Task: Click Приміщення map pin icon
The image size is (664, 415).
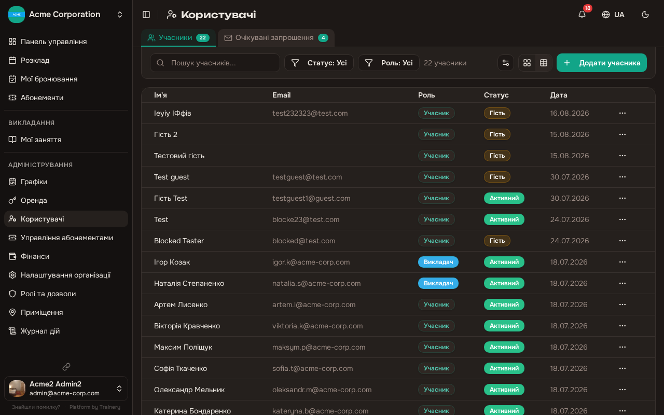Action: (x=12, y=312)
